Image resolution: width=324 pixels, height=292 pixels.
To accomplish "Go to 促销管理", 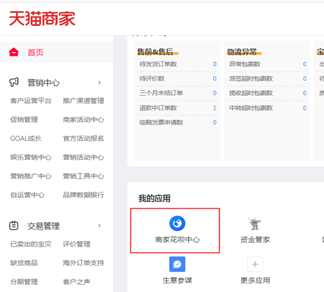I will coord(24,120).
